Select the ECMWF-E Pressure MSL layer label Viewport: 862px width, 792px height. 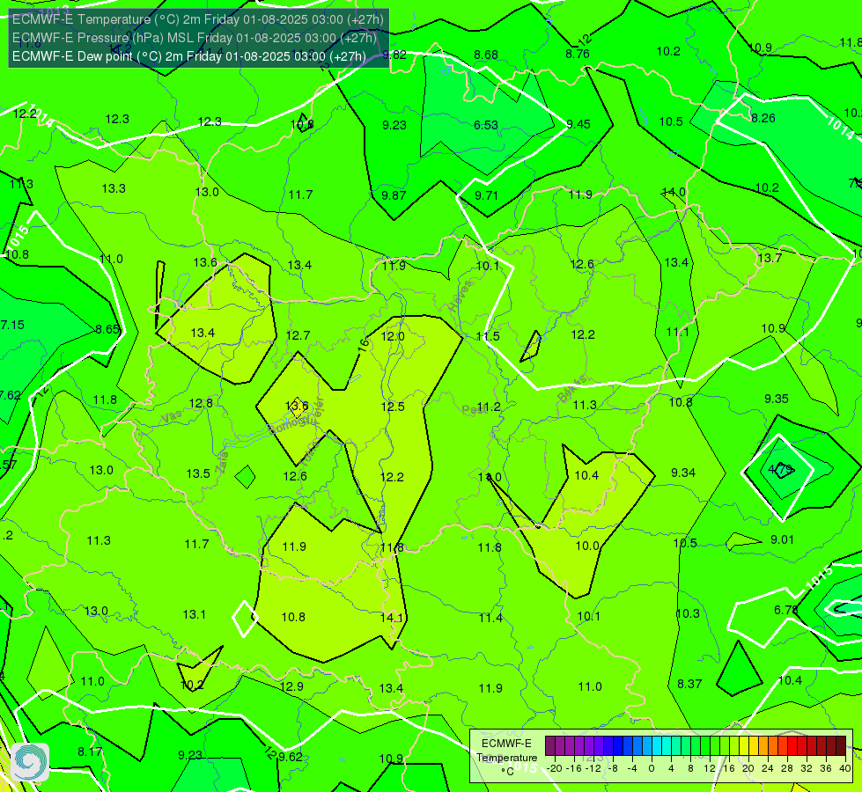195,38
